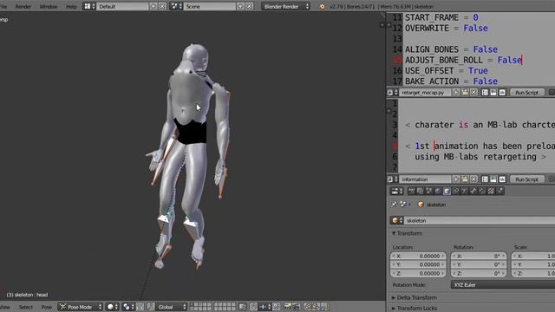Open the Select menu in viewport header
The height and width of the screenshot is (312, 555).
26,307
